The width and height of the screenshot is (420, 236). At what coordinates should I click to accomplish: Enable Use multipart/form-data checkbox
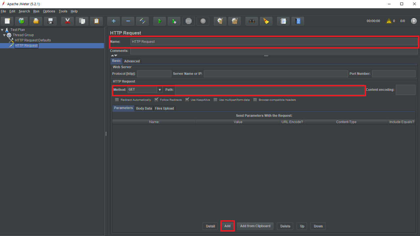point(216,100)
